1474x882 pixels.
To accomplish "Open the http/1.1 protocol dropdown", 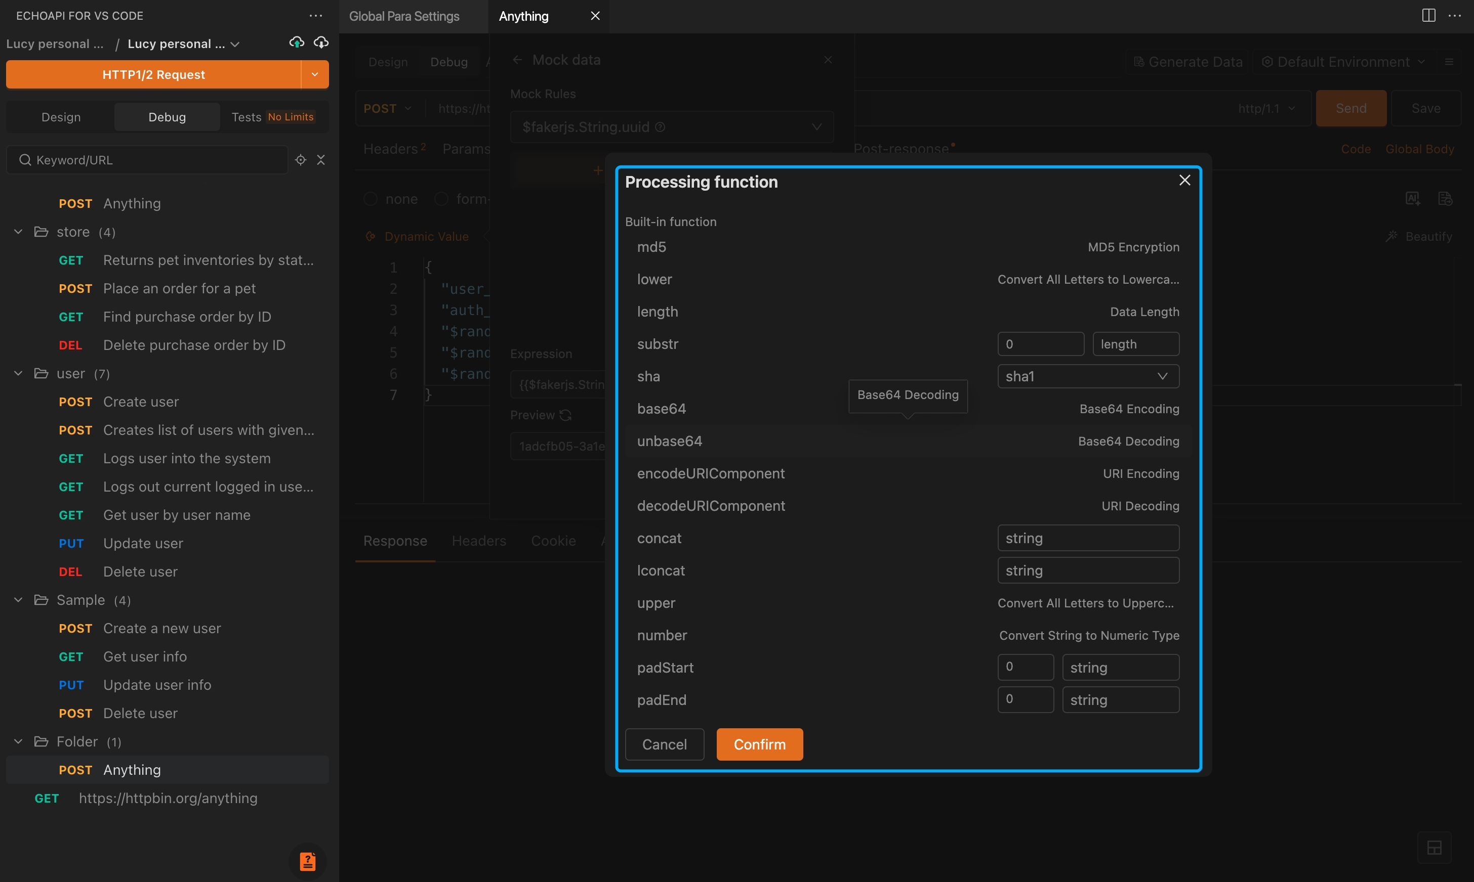I will (1266, 109).
